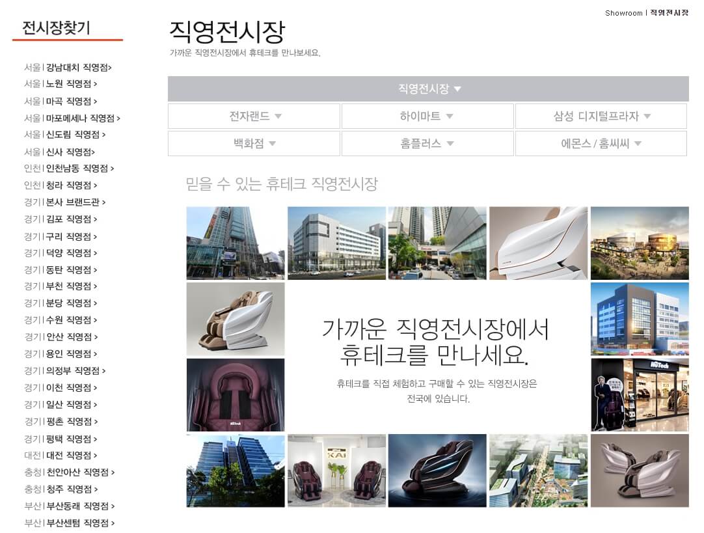Choose 부산동래 직영점
704x533 pixels.
(x=70, y=506)
